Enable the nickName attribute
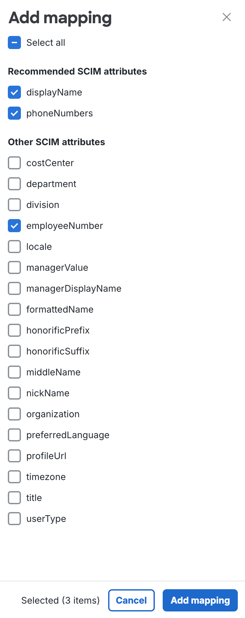The height and width of the screenshot is (618, 245). click(x=14, y=393)
